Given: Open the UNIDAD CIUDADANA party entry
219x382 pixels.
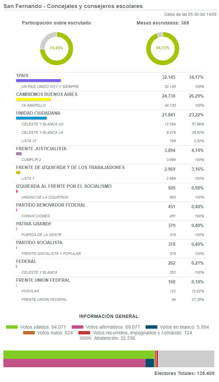Looking at the screenshot, I should click(38, 113).
